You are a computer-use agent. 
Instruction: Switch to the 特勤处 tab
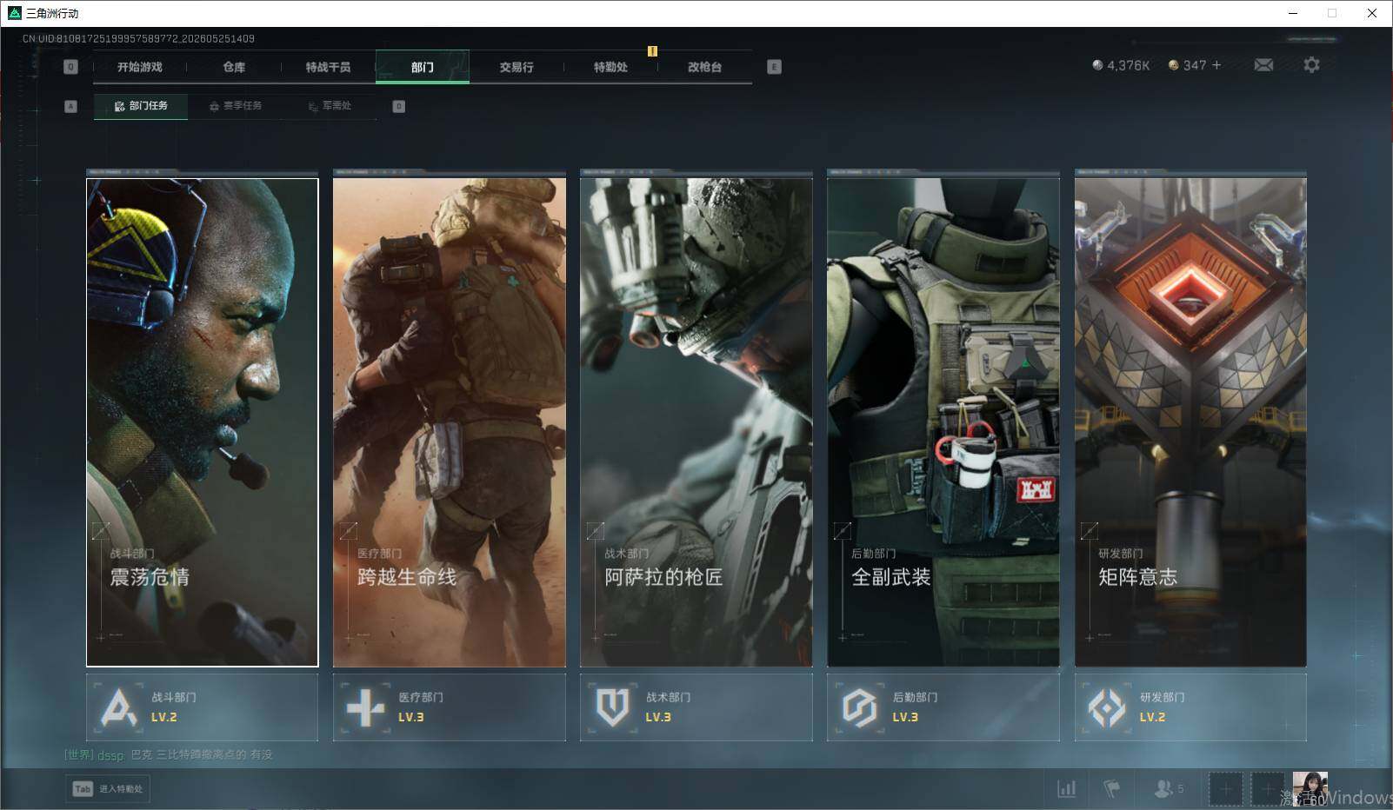click(610, 67)
